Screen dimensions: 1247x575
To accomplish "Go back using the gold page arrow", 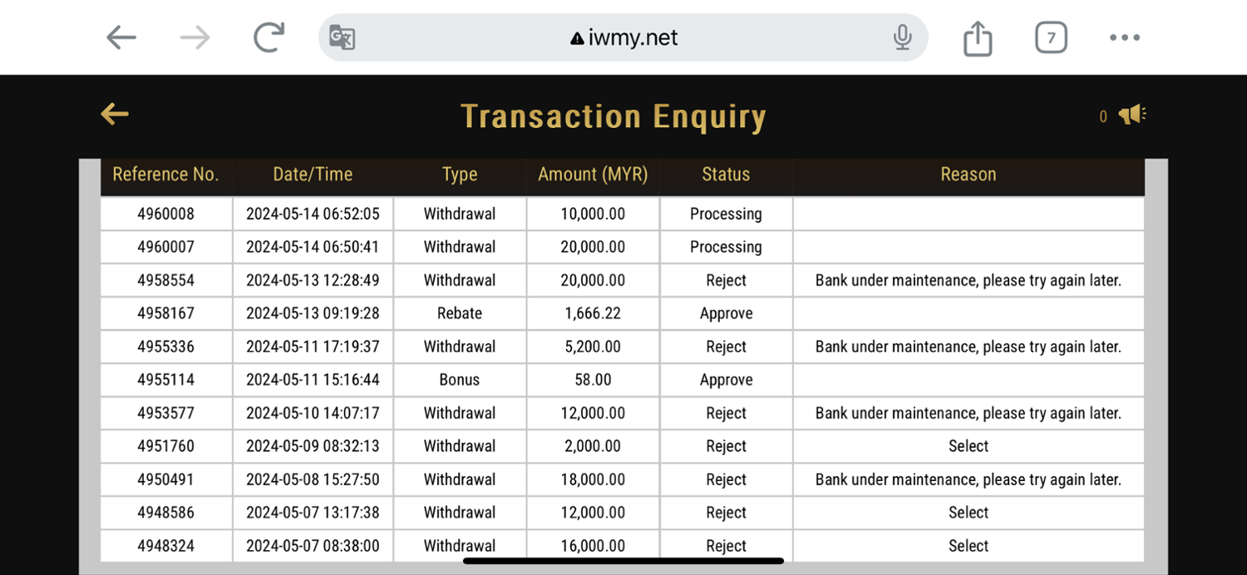I will 115,115.
